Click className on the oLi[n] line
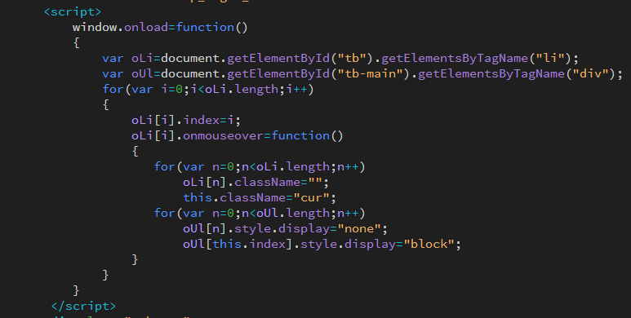Image resolution: width=631 pixels, height=318 pixels. [x=268, y=183]
